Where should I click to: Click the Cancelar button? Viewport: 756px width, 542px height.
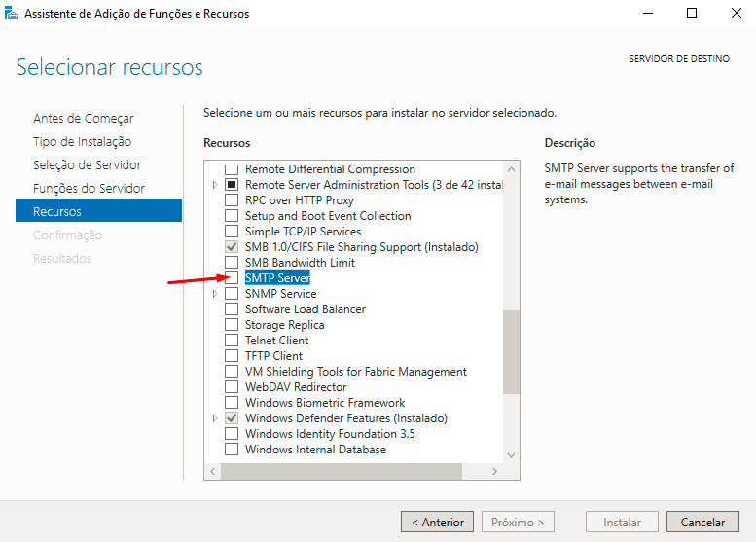tap(702, 522)
